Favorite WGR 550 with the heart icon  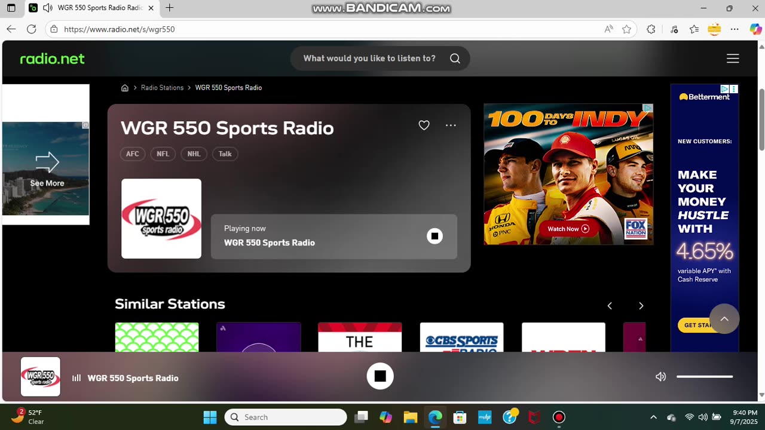(x=424, y=125)
